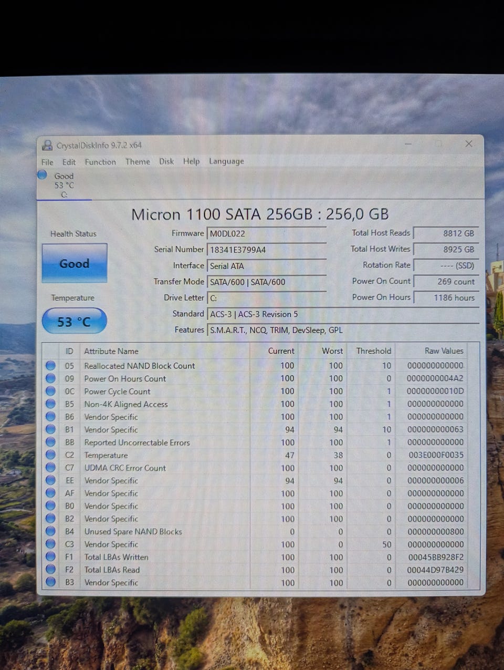Image resolution: width=504 pixels, height=670 pixels.
Task: Click status orb for Reallocated NAND Block Count
Action: click(50, 365)
